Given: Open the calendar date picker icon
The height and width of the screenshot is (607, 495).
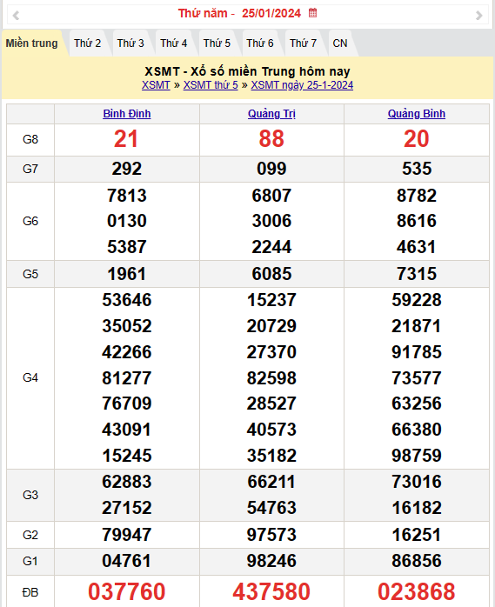Looking at the screenshot, I should pyautogui.click(x=312, y=13).
